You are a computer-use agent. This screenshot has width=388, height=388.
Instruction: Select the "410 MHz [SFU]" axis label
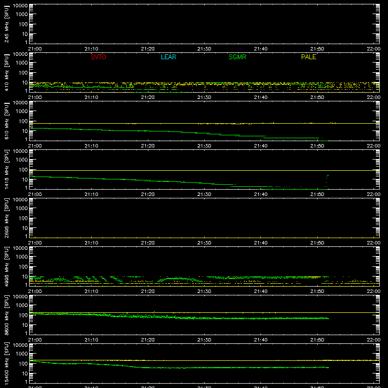(7, 72)
